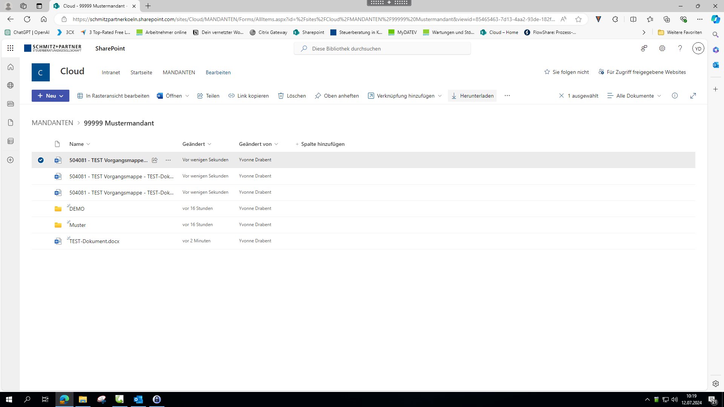Click the SharePoint settings gear icon

click(662, 48)
